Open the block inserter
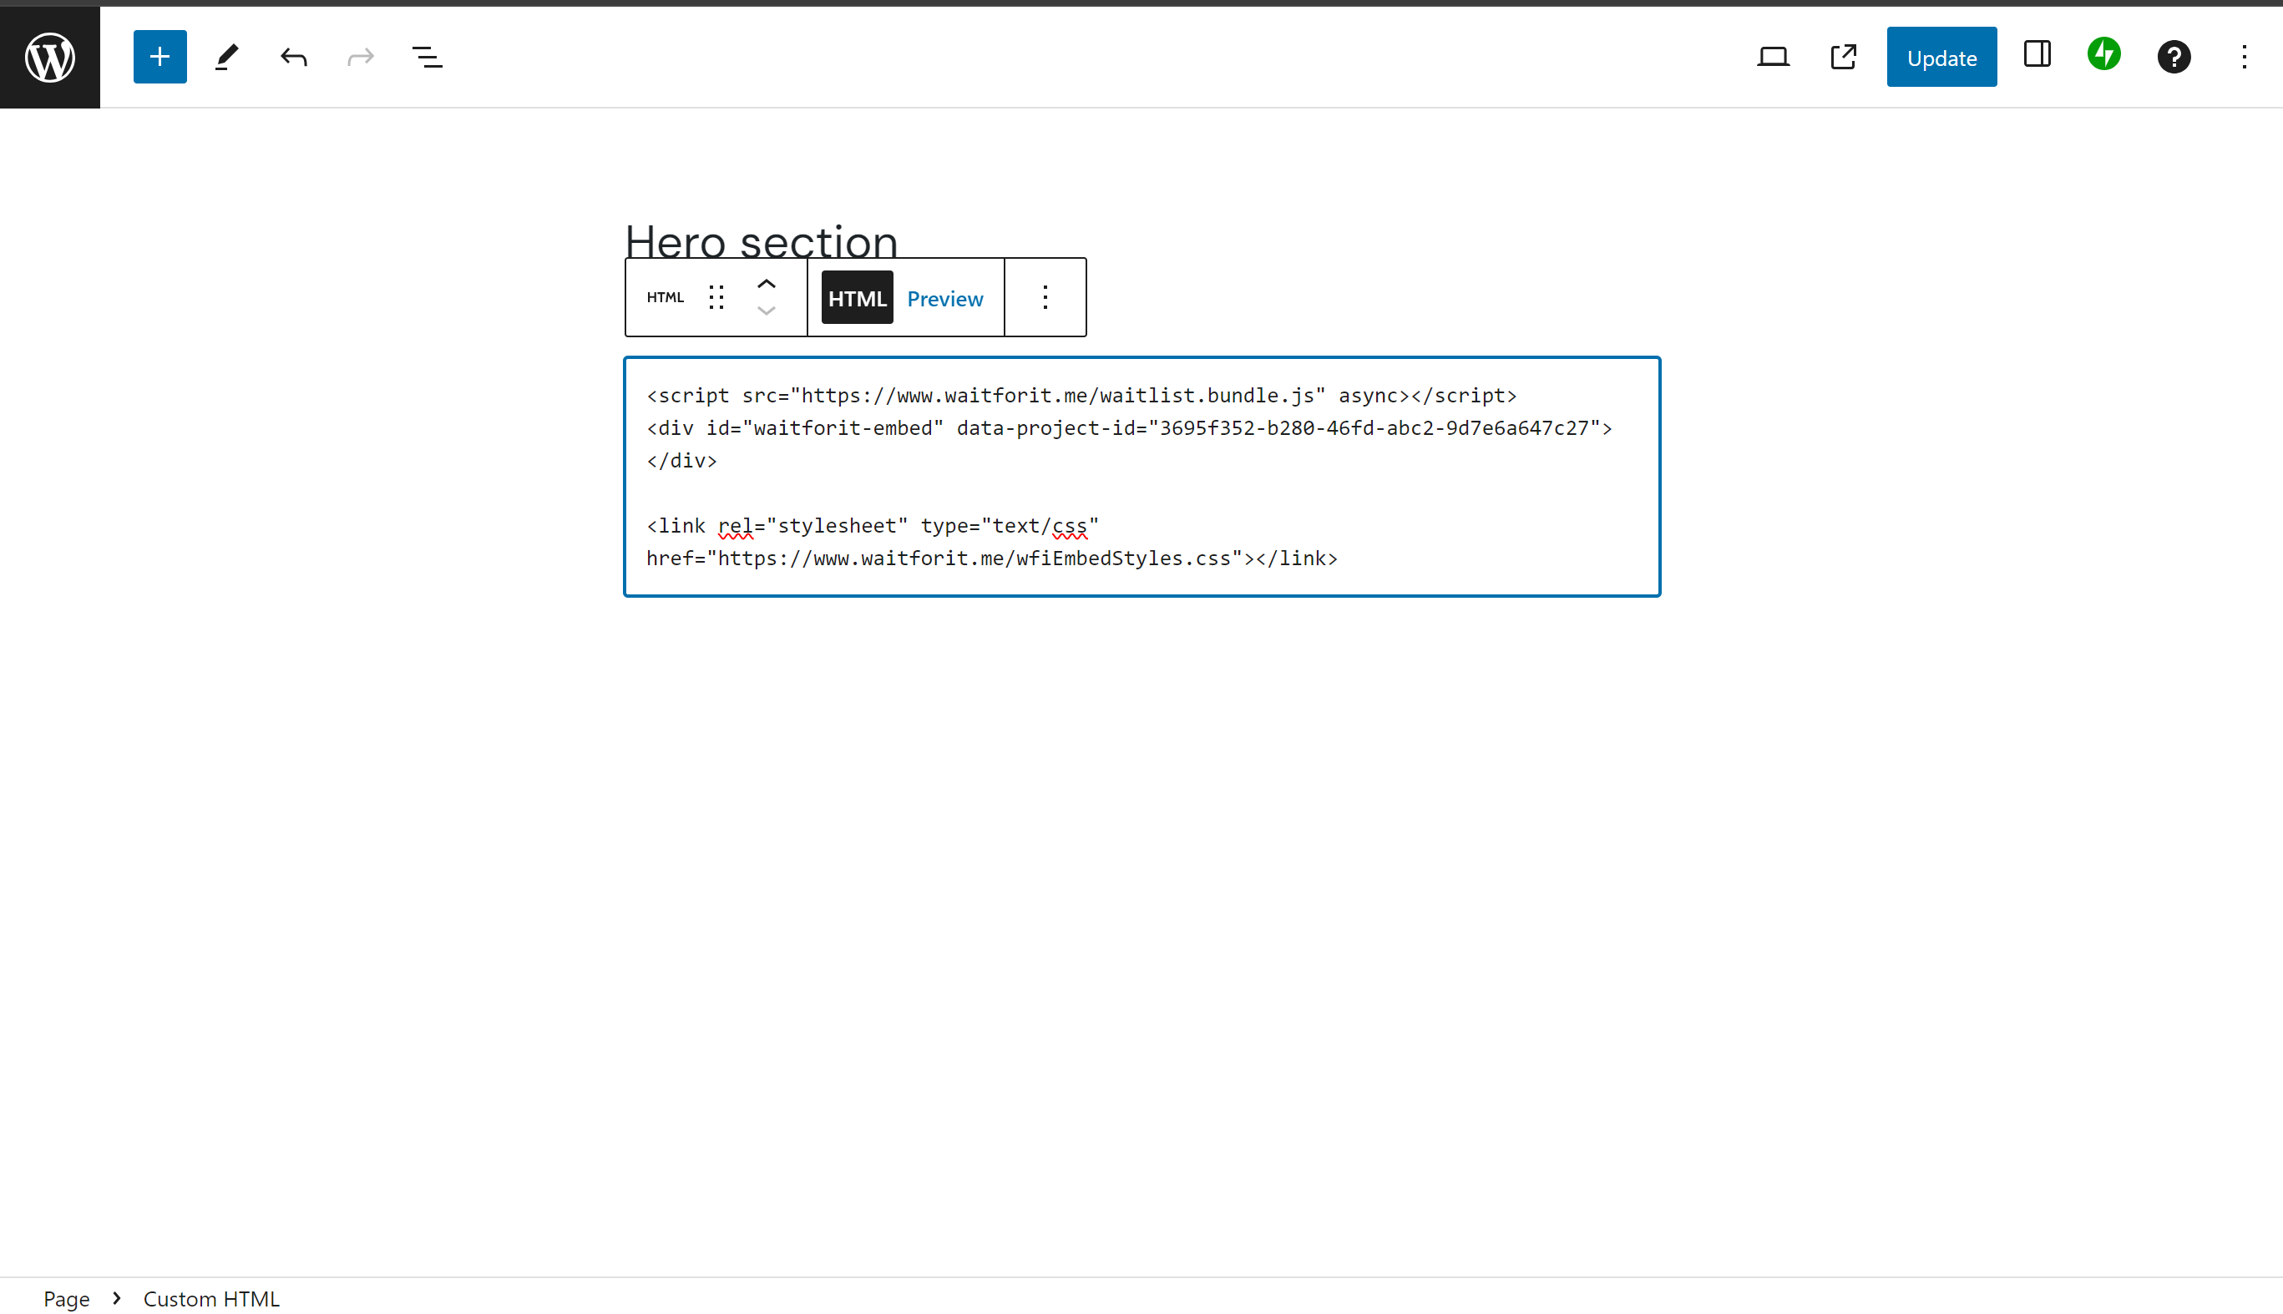 pos(159,56)
